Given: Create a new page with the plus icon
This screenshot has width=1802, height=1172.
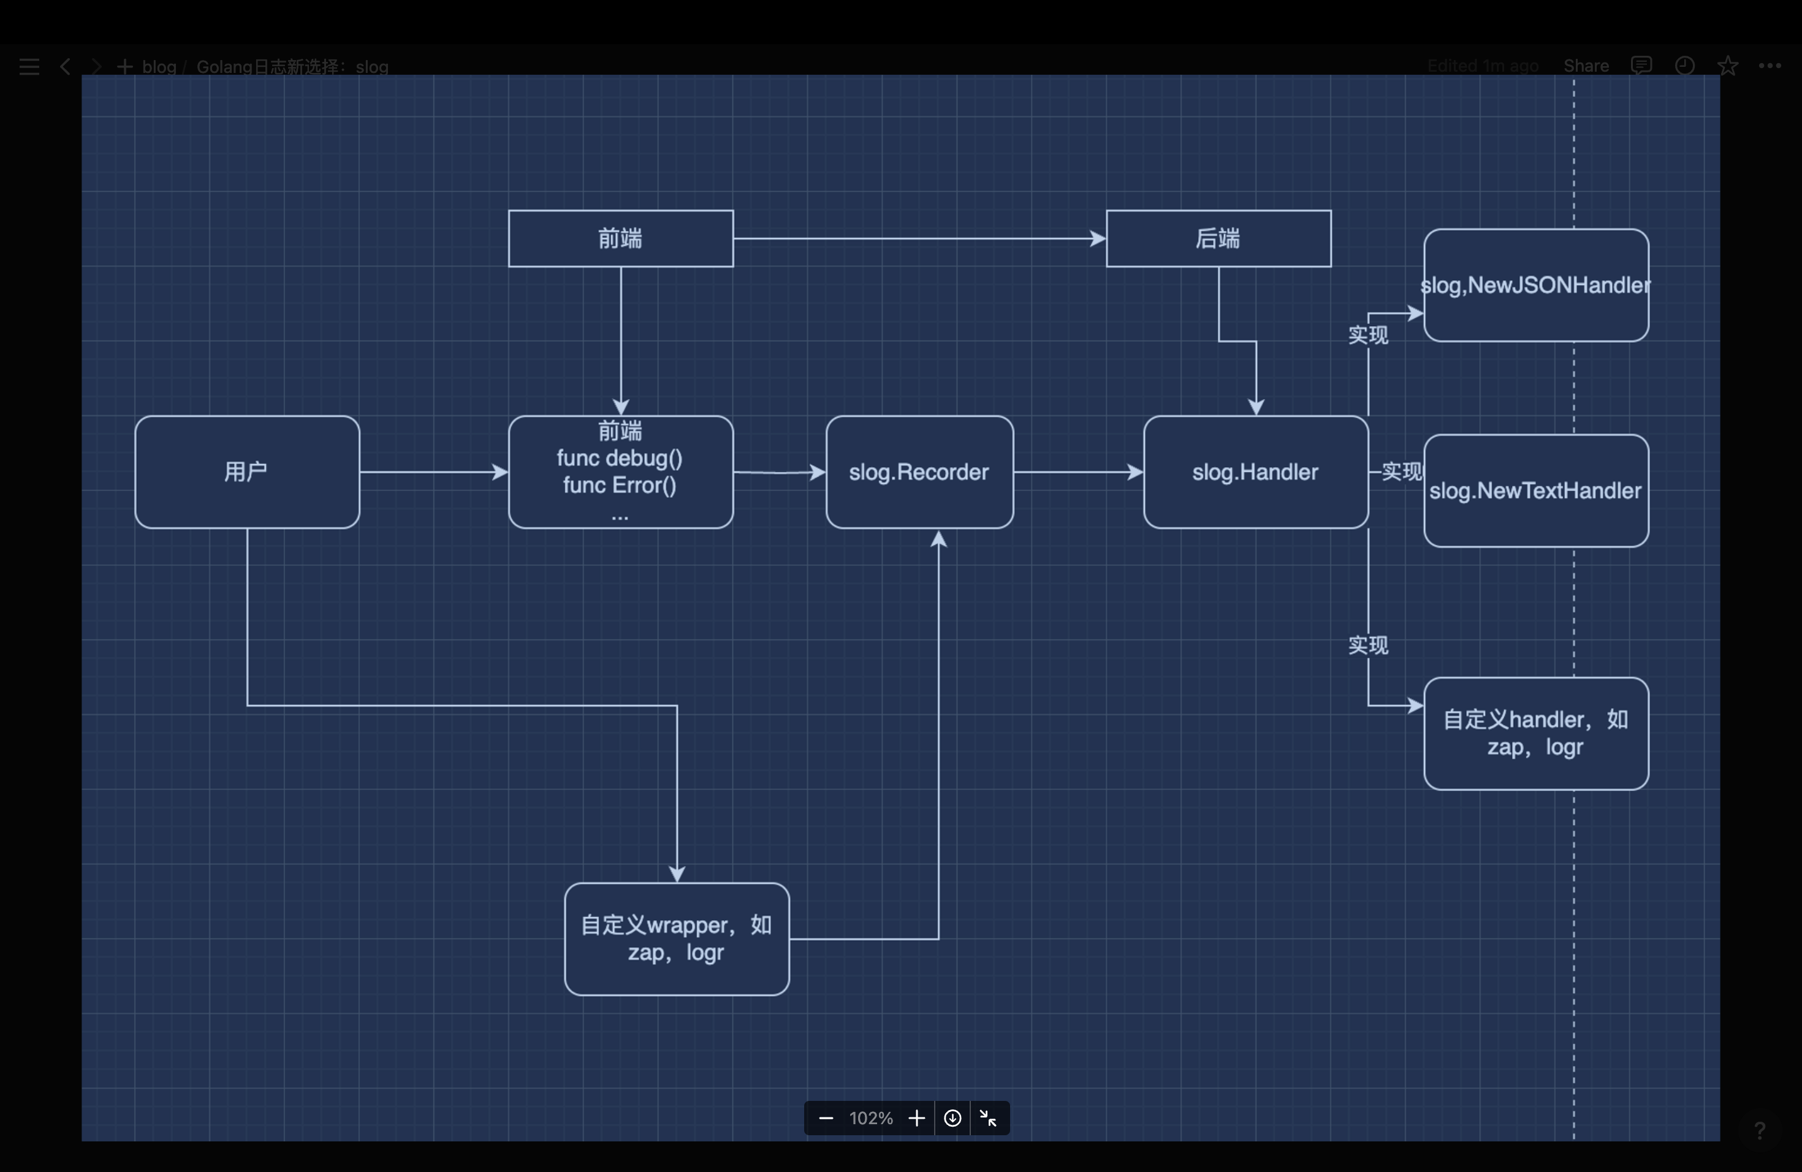Looking at the screenshot, I should (x=124, y=67).
